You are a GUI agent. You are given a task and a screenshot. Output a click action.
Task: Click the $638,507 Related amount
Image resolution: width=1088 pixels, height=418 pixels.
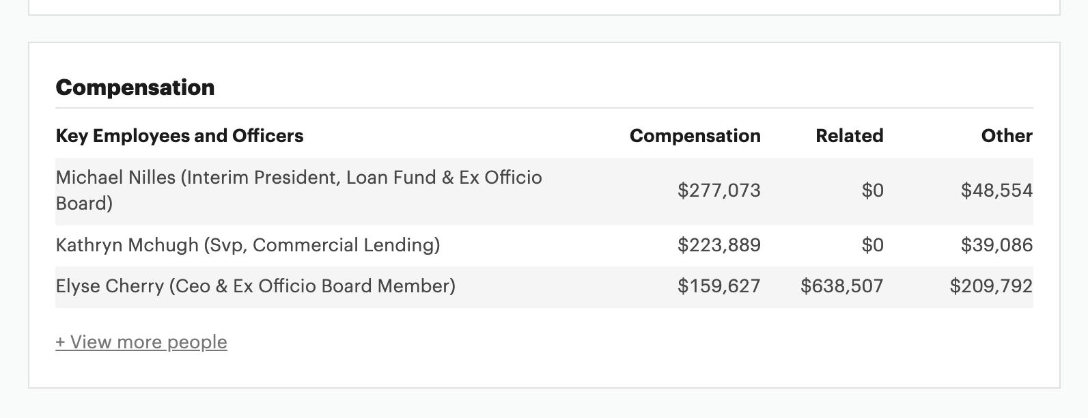[841, 286]
